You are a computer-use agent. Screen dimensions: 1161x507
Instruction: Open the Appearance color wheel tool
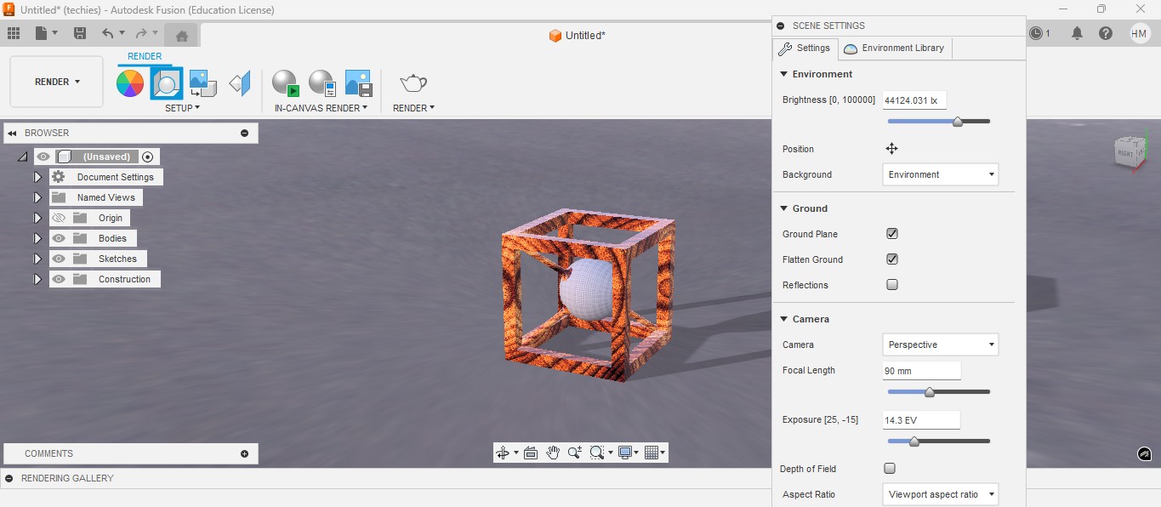[130, 83]
